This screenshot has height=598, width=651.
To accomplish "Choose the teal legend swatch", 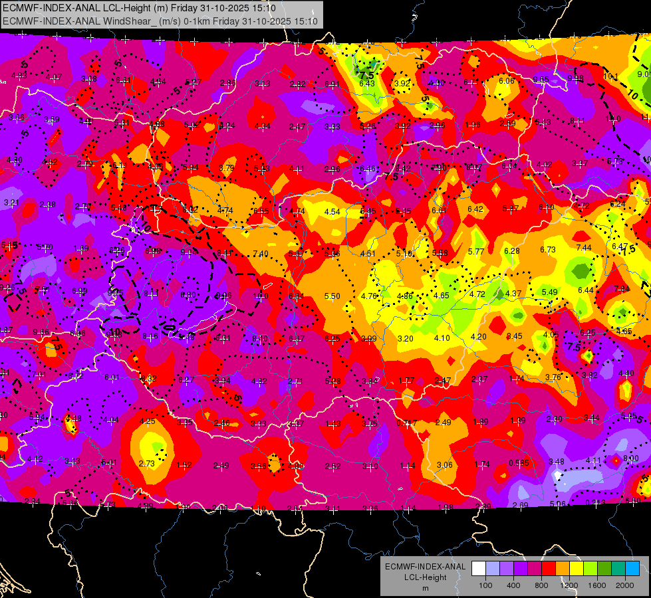I will [x=618, y=569].
